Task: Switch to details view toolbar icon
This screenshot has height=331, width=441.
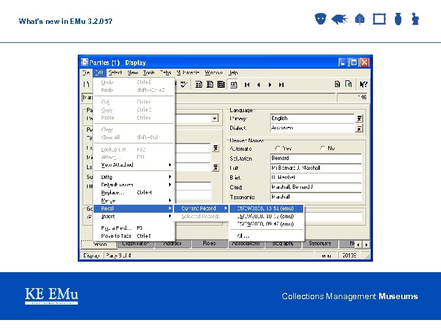Action: pyautogui.click(x=221, y=84)
